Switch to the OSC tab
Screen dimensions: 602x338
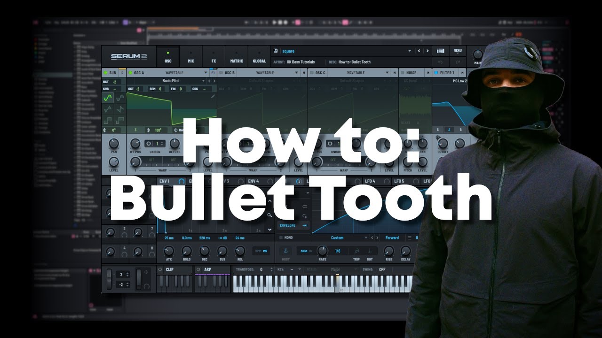[x=168, y=56]
